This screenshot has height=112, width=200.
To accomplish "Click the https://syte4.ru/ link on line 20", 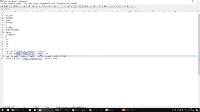I will pos(32,58).
